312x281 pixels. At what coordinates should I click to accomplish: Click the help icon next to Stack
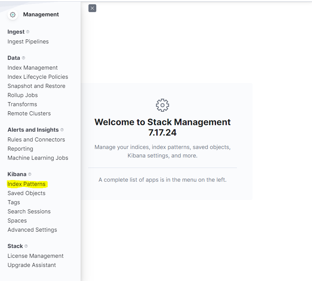point(26,246)
